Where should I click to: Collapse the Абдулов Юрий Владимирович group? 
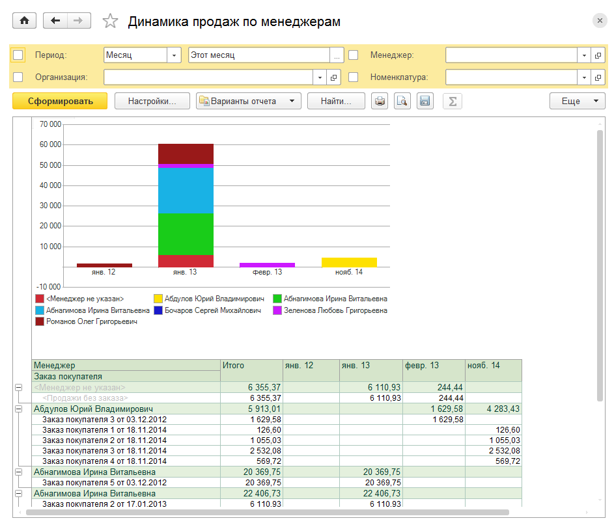18,409
